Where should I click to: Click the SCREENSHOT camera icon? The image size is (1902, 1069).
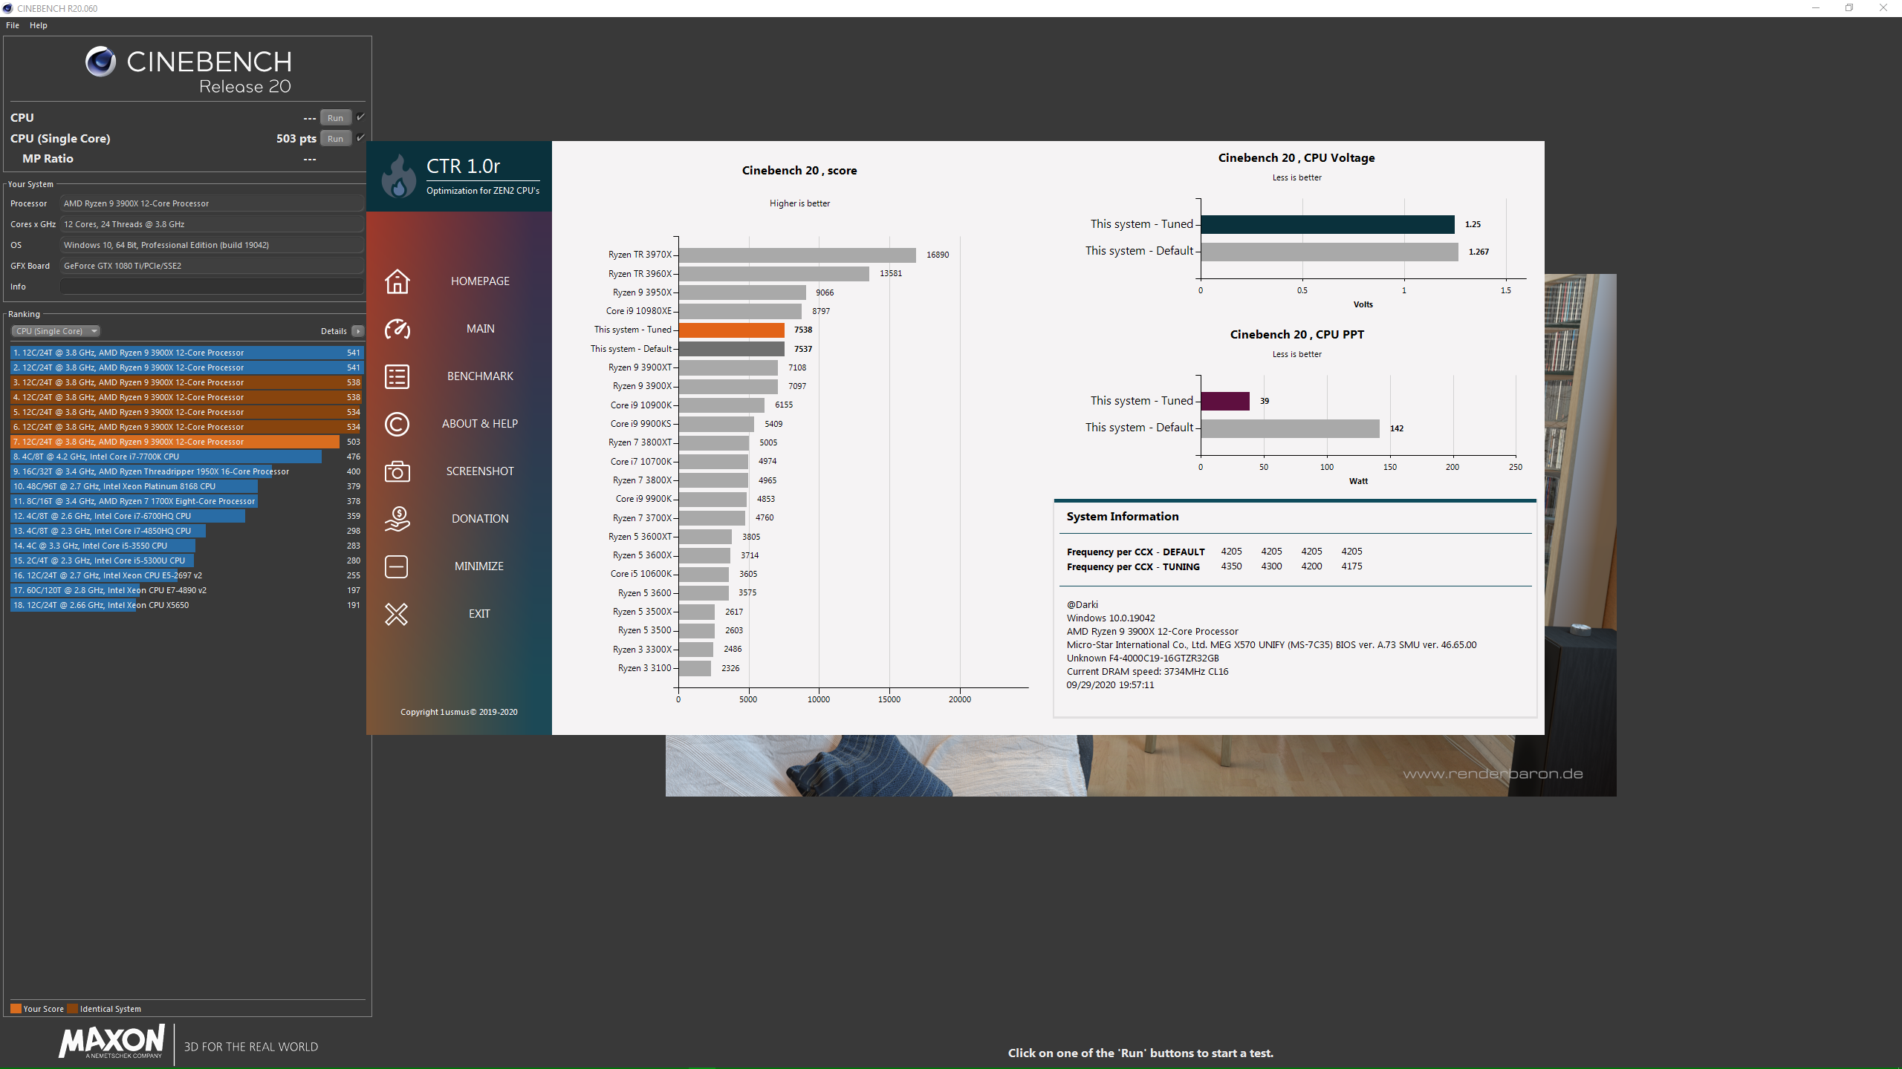pyautogui.click(x=397, y=471)
